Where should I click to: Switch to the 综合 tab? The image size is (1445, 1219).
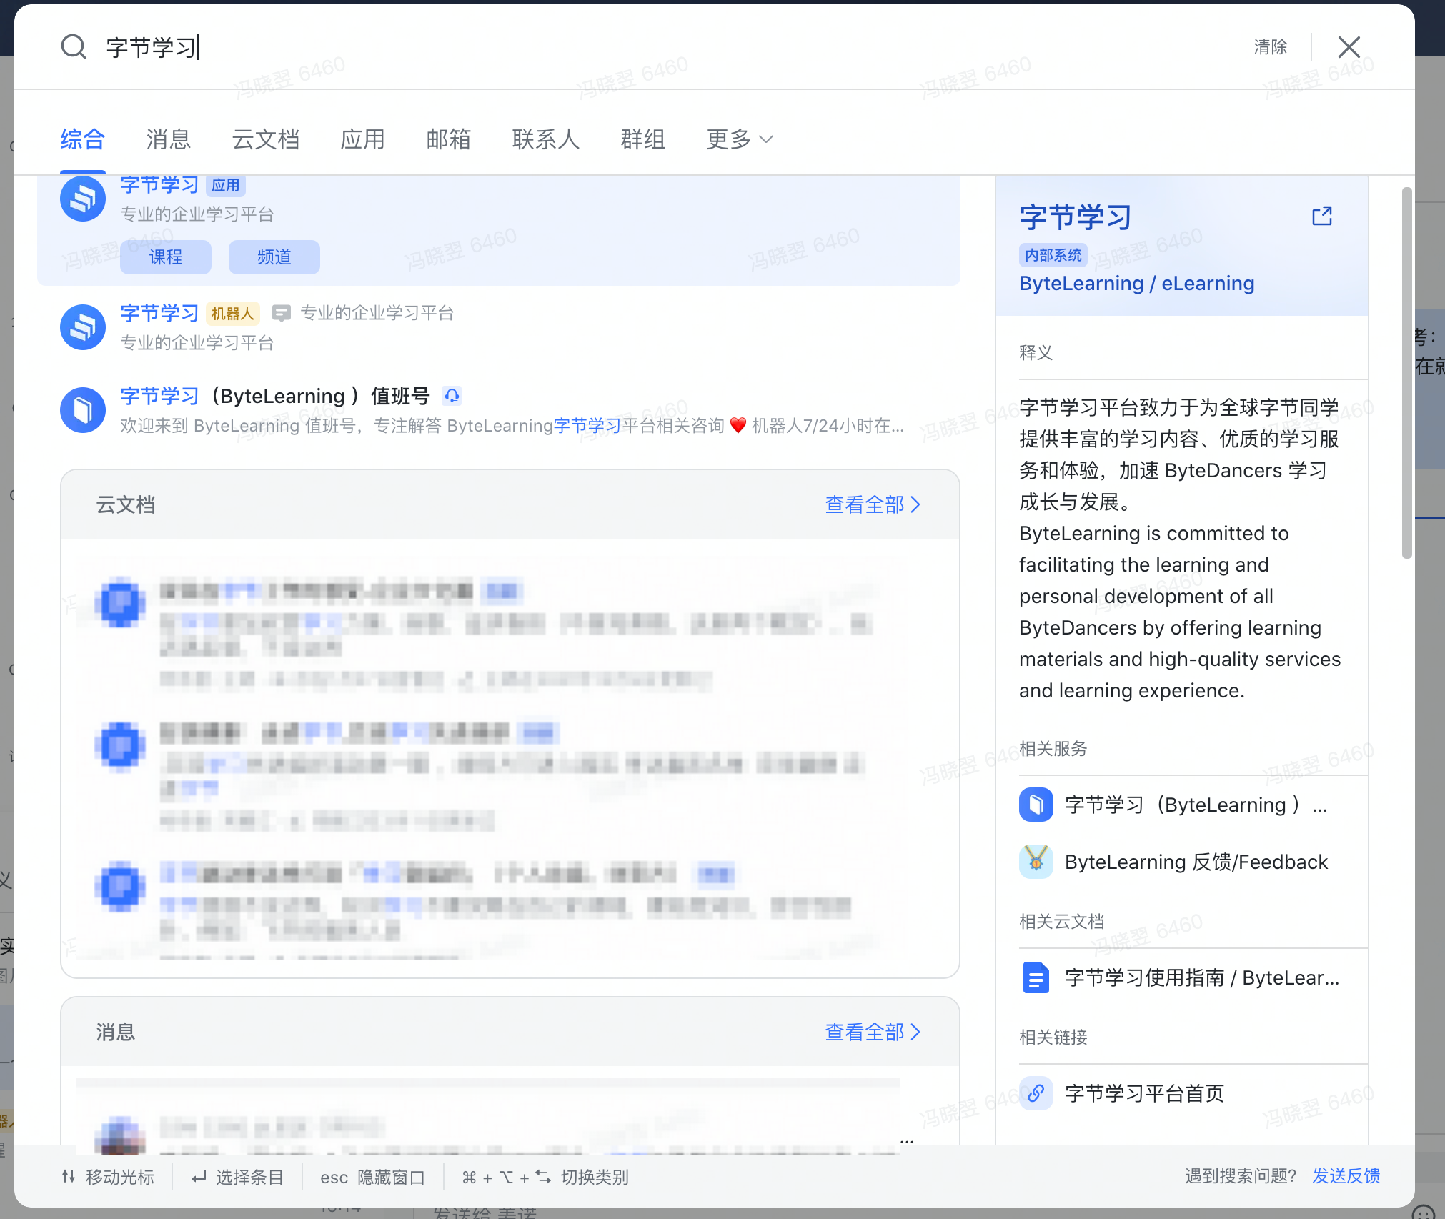click(x=83, y=139)
